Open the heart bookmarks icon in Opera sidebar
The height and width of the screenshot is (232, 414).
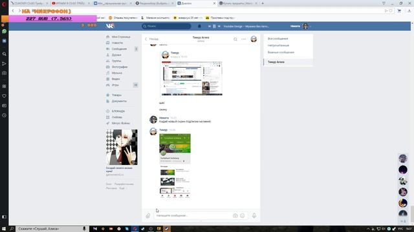pyautogui.click(x=5, y=96)
